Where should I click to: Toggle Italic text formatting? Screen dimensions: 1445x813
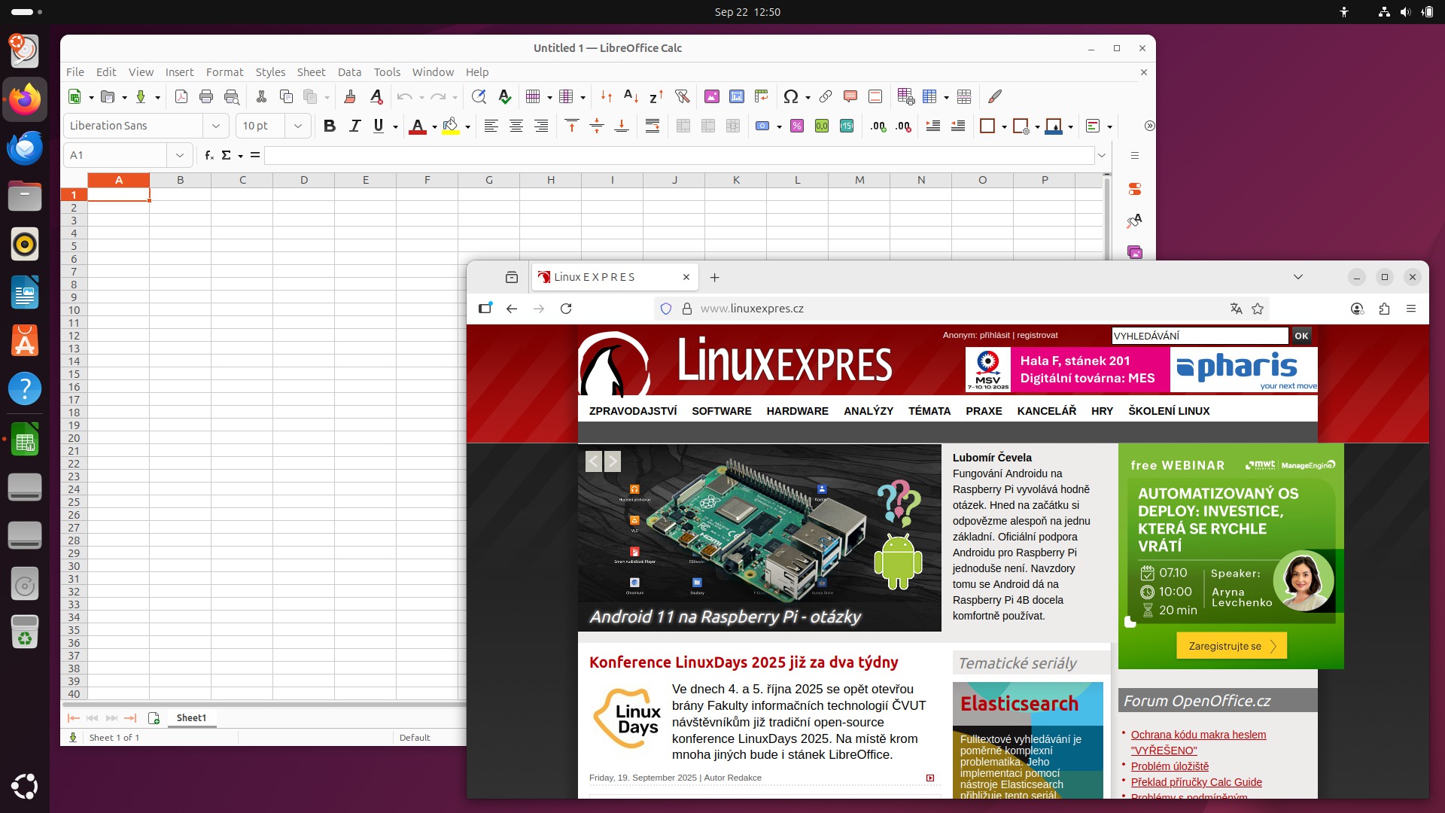point(354,126)
